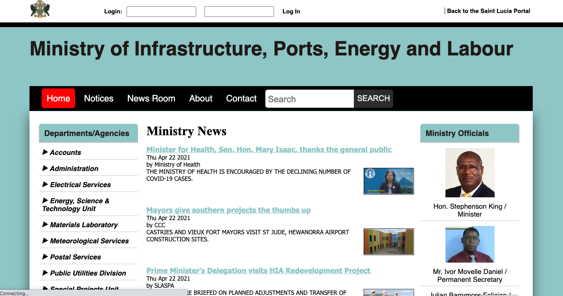This screenshot has height=296, width=563.
Task: Open the colorful building news thumbnail
Action: 388,241
